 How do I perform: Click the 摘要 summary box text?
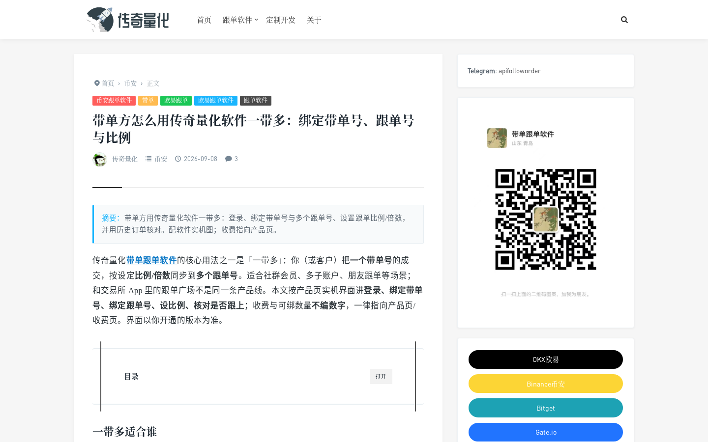click(258, 224)
